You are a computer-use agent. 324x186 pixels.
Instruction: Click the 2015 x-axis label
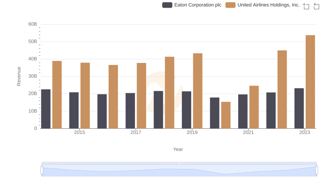tap(79, 132)
